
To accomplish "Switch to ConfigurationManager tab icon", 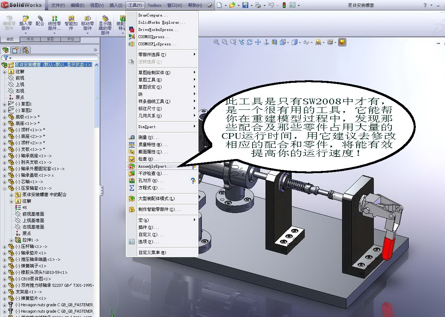I will tap(26, 50).
